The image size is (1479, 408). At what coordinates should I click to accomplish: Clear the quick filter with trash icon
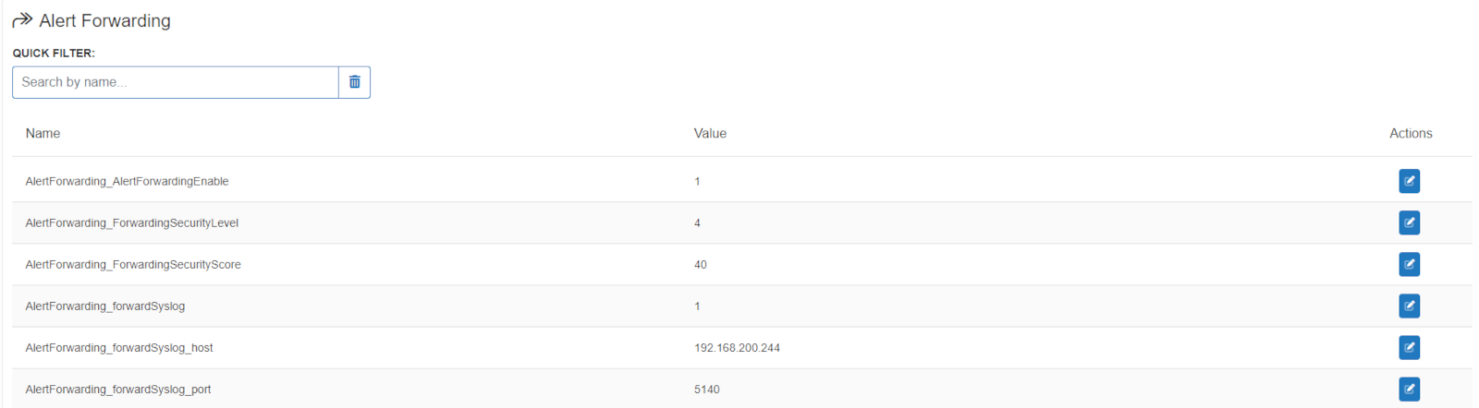pyautogui.click(x=354, y=82)
